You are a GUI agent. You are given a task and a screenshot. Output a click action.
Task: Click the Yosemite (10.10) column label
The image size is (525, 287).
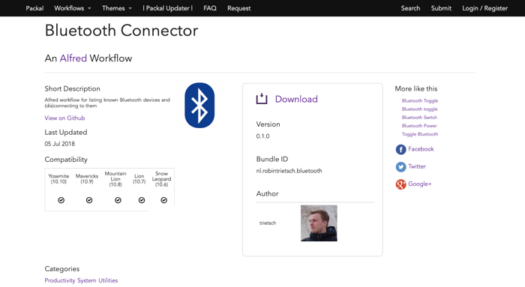click(x=58, y=178)
